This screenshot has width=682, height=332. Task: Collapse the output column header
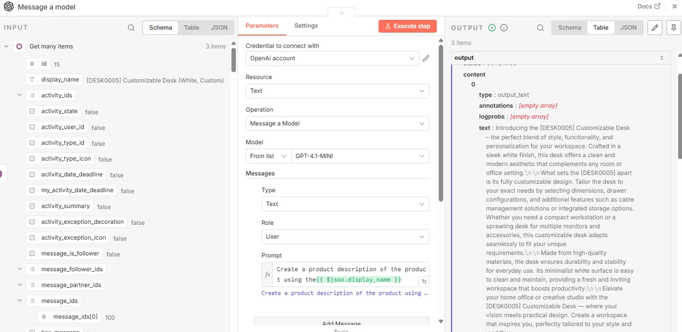click(662, 58)
